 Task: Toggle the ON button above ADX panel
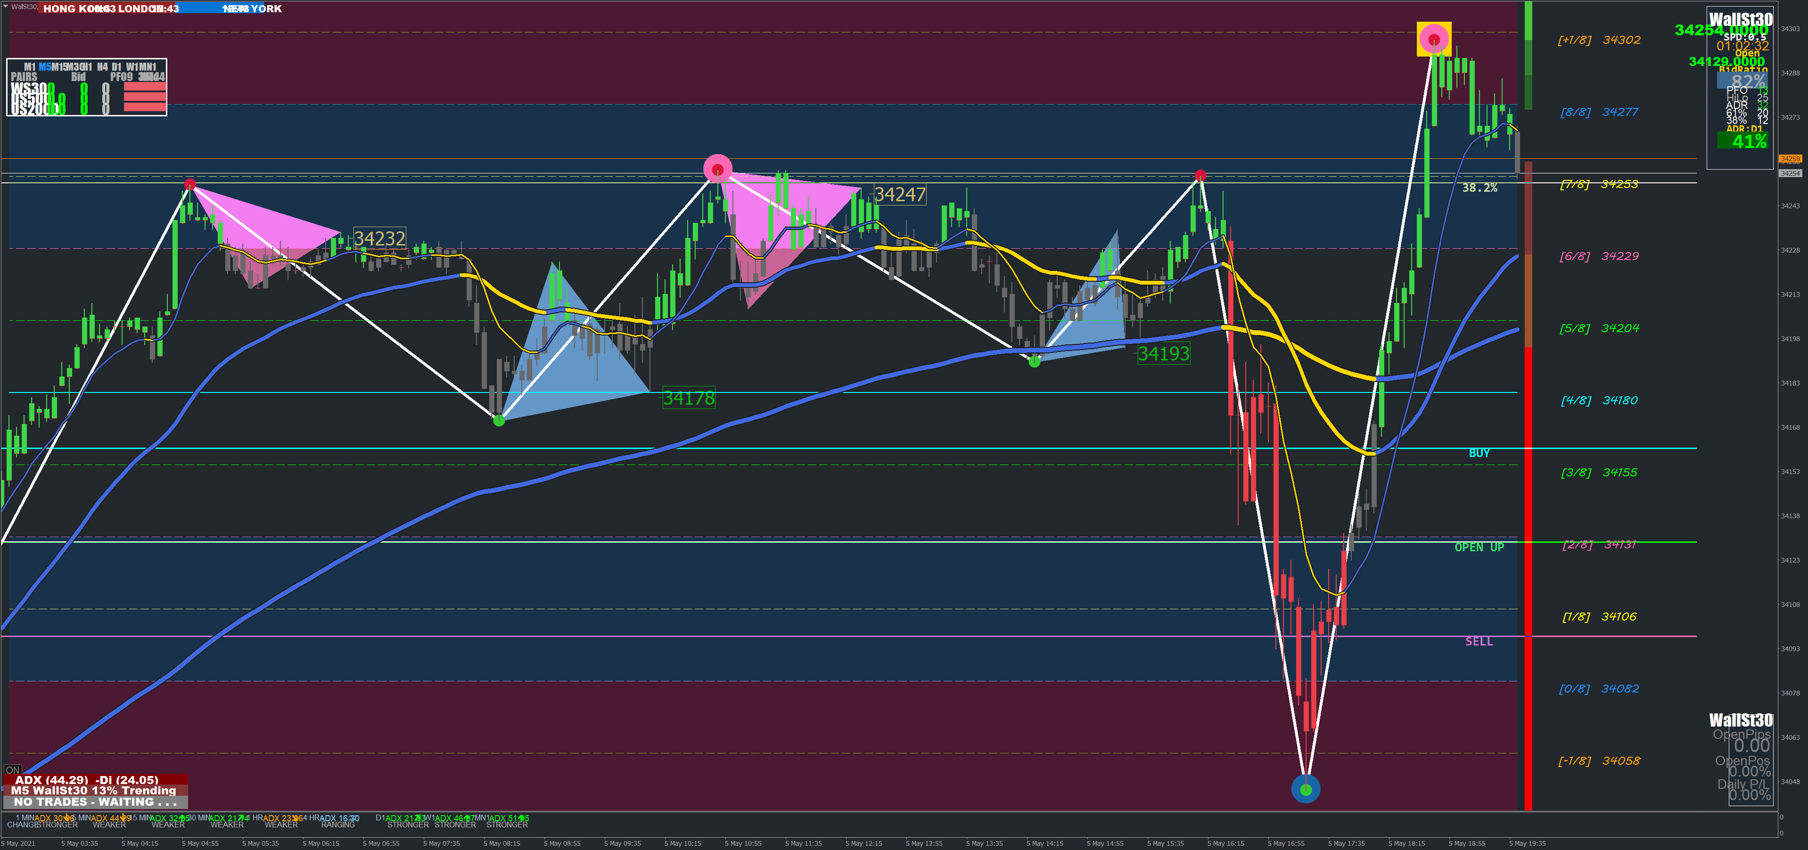(13, 770)
